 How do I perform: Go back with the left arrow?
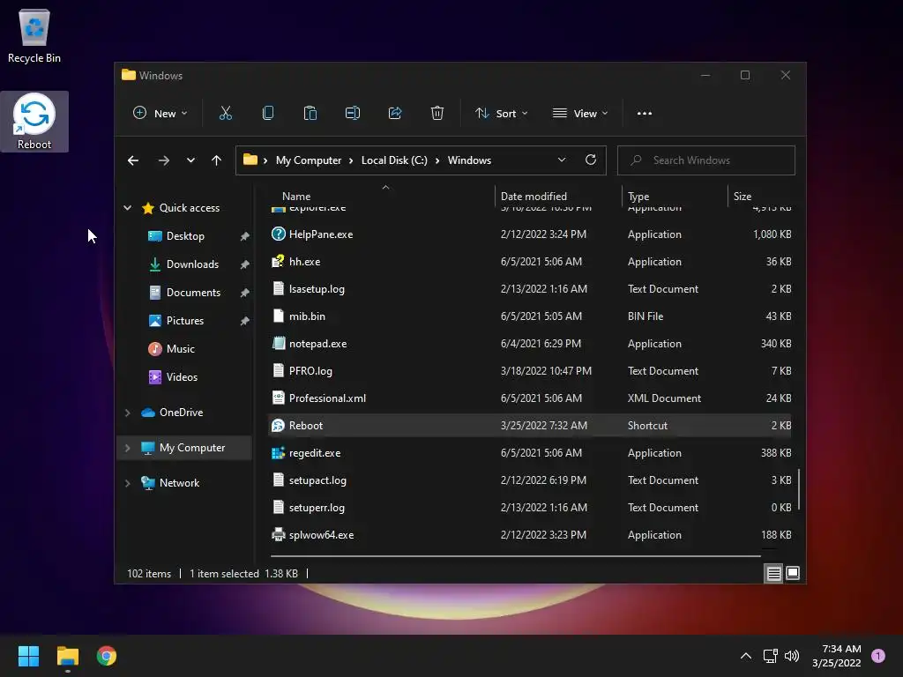point(133,160)
